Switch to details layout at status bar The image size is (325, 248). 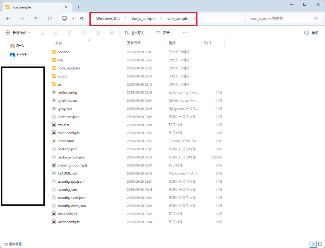[314, 244]
